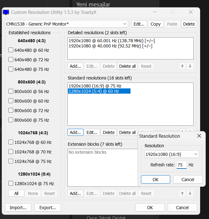The width and height of the screenshot is (209, 219).
Task: Check 800x600 @ 60 Hz
Action: tap(11, 101)
